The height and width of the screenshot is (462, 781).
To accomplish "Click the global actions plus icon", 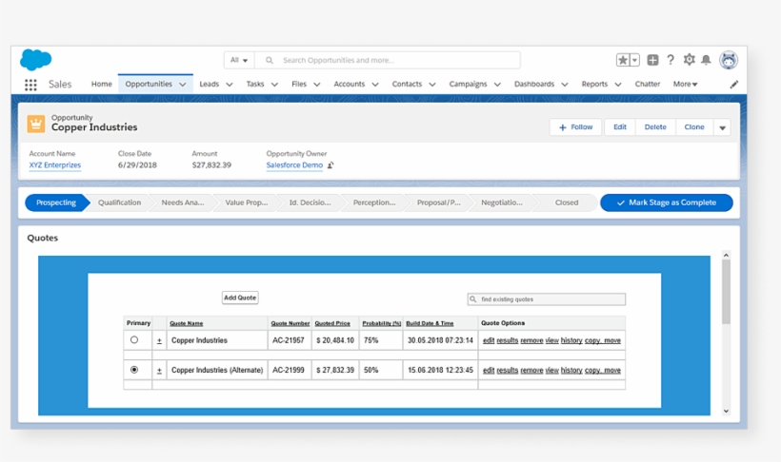I will (652, 60).
